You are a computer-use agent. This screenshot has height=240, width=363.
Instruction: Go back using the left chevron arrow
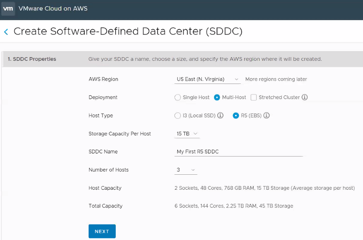coord(6,32)
